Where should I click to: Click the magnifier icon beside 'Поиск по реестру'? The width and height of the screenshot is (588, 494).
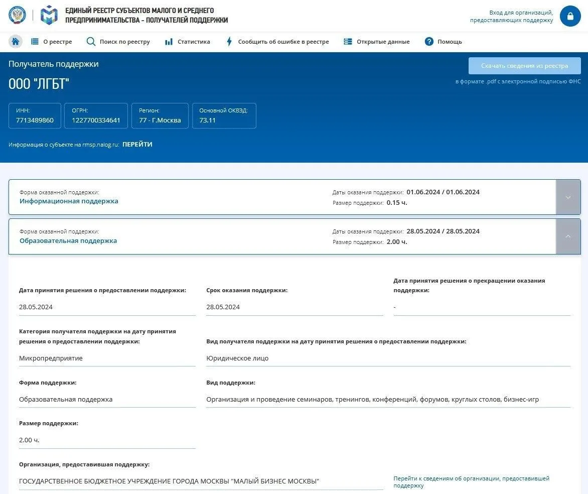91,41
